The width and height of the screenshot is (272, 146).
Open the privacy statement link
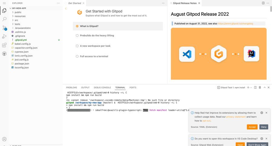tap(236, 117)
